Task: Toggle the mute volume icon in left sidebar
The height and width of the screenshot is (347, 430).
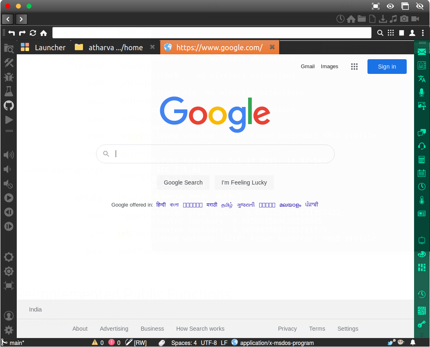Action: click(x=8, y=184)
